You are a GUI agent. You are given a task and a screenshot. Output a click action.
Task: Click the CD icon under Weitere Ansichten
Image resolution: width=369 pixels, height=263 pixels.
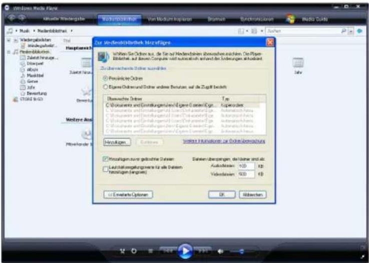(87, 134)
